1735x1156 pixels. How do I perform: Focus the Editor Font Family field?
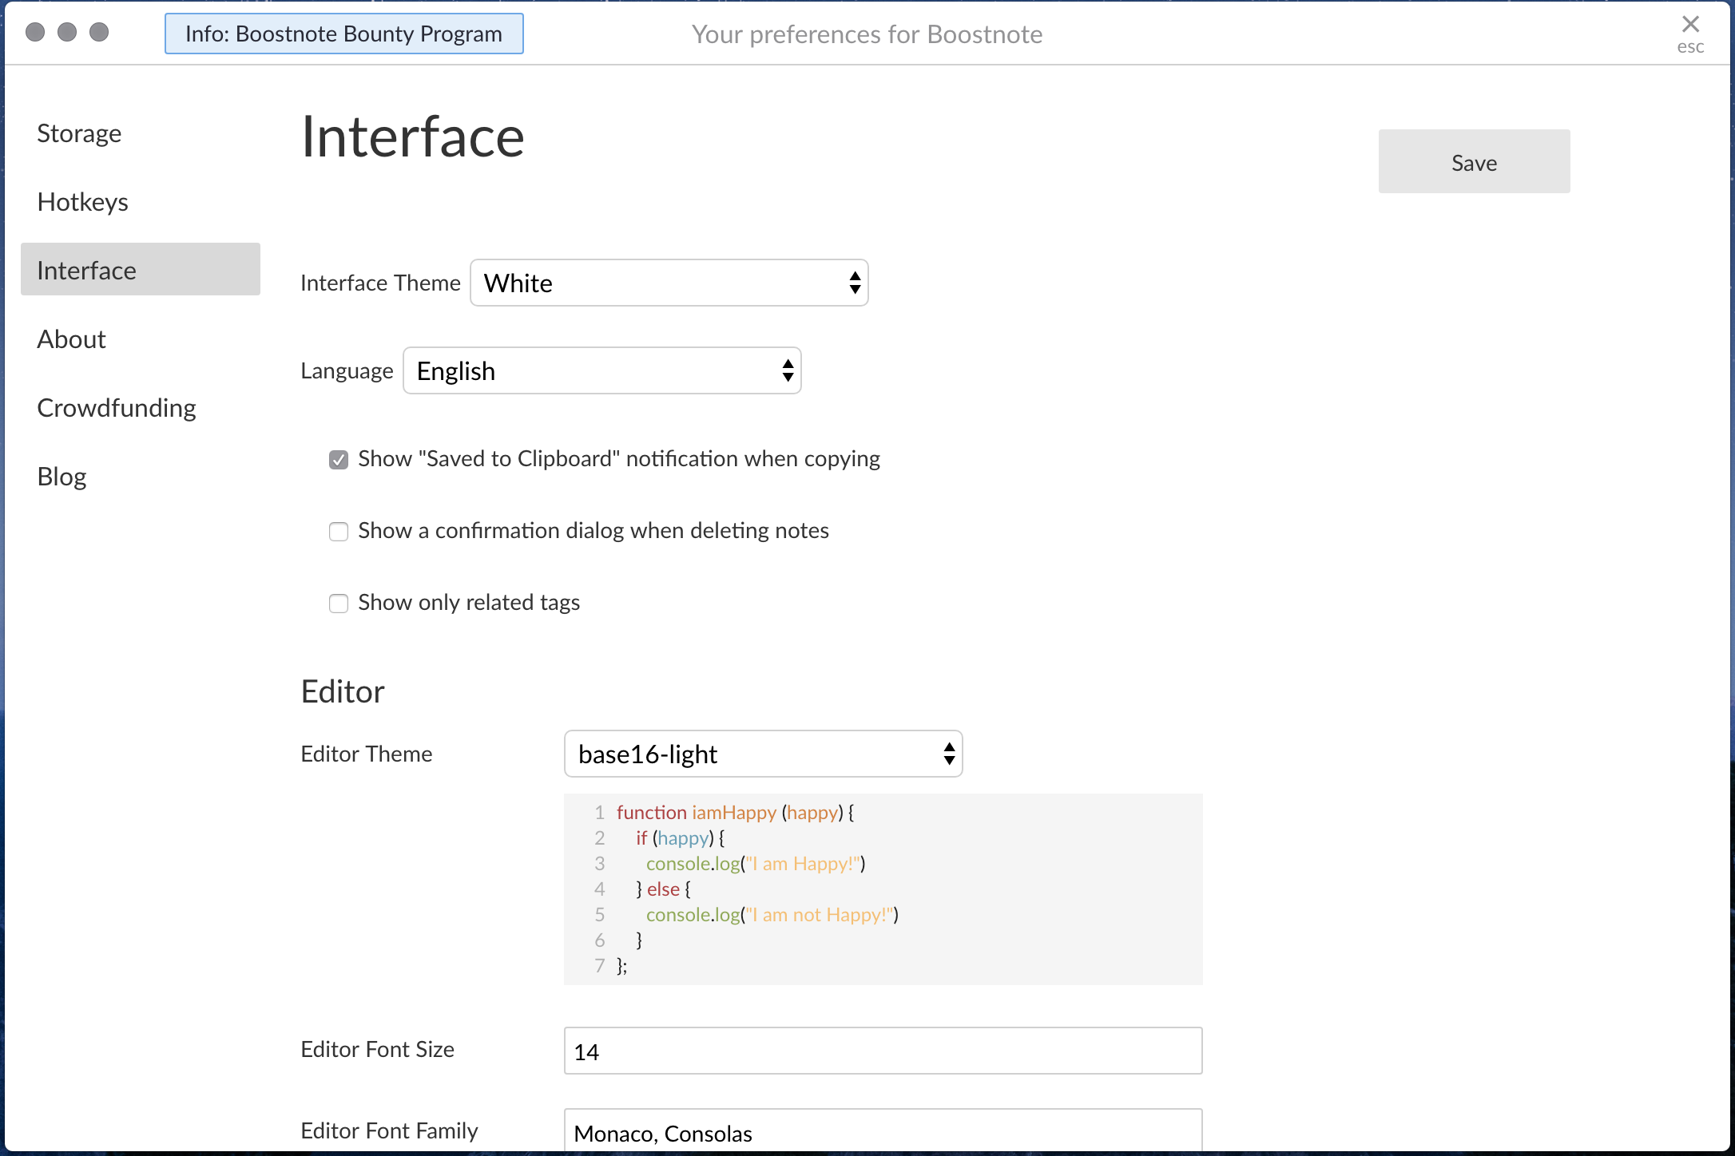(883, 1132)
